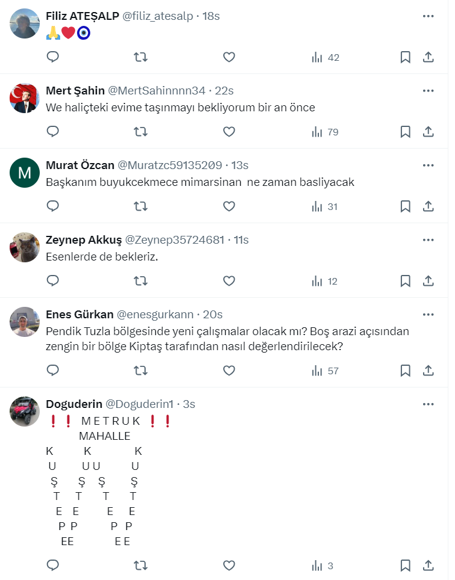Like Filiz ATEŞALP's emoji tweet
Screen dimensions: 455x580
[x=229, y=57]
